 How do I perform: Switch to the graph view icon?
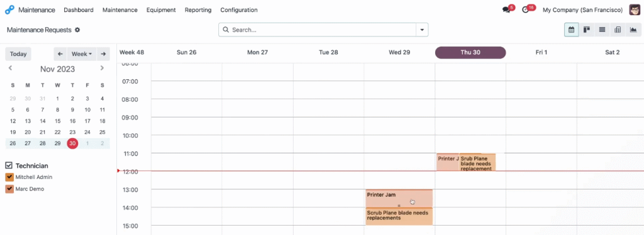tap(633, 30)
